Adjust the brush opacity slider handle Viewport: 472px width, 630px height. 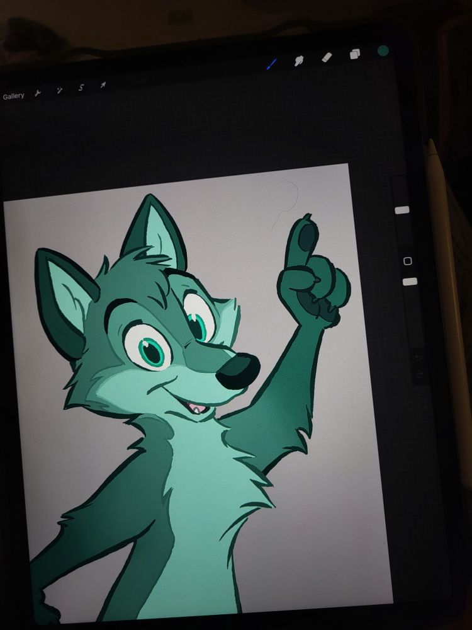410,281
